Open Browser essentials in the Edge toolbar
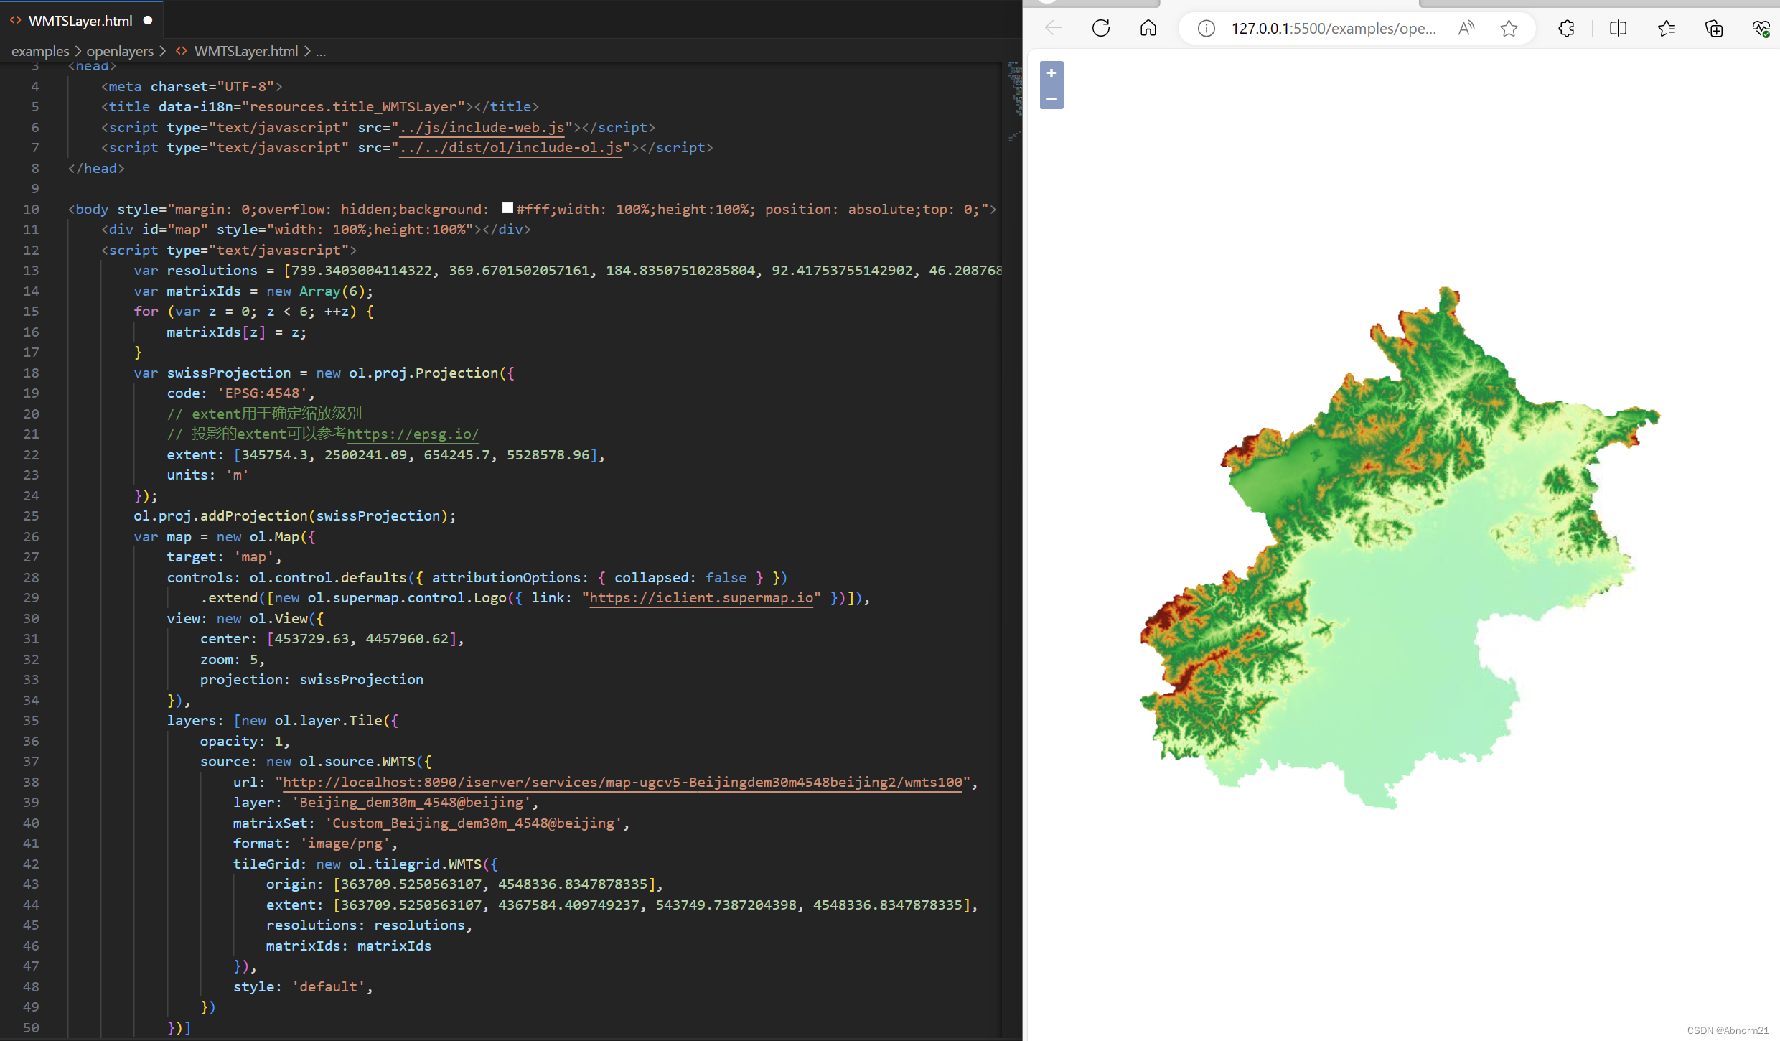Viewport: 1780px width, 1041px height. pos(1762,29)
